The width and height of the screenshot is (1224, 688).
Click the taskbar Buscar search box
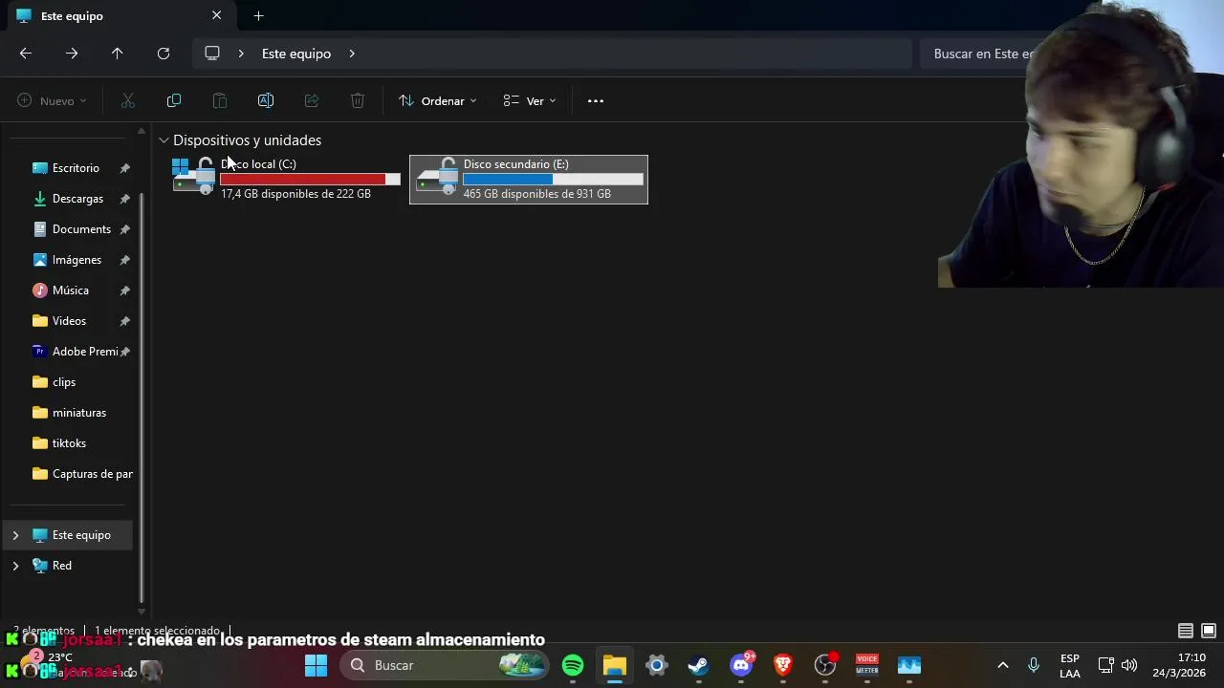[445, 665]
